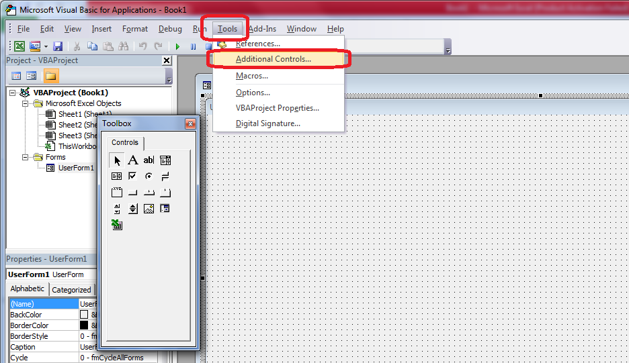Click the Cut scissors icon
This screenshot has width=629, height=363.
(x=77, y=46)
